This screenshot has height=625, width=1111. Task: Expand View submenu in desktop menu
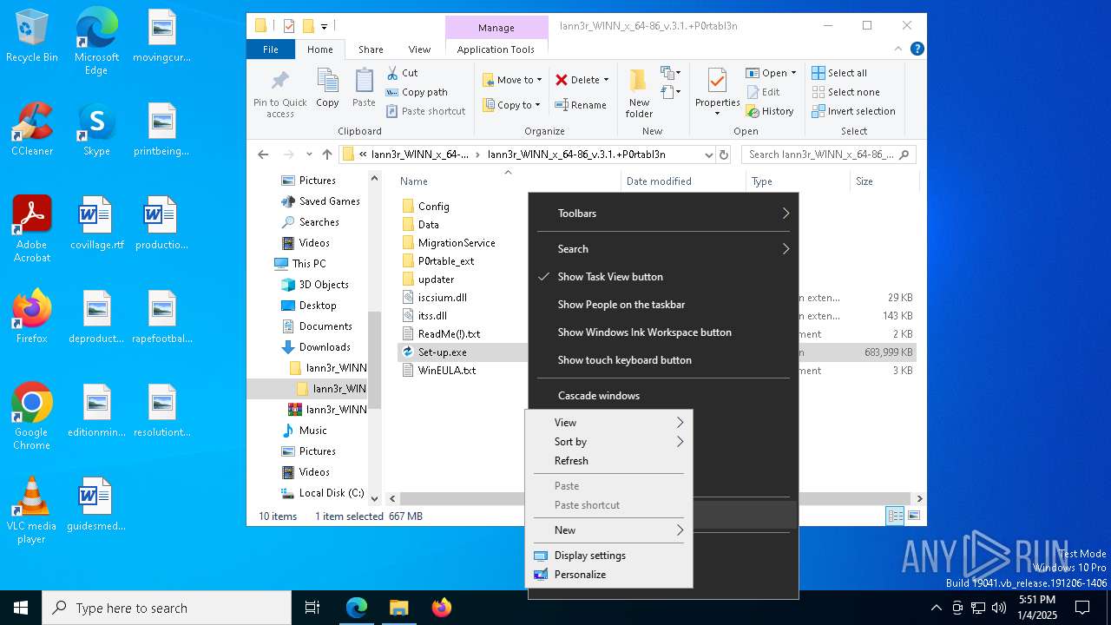pos(608,423)
